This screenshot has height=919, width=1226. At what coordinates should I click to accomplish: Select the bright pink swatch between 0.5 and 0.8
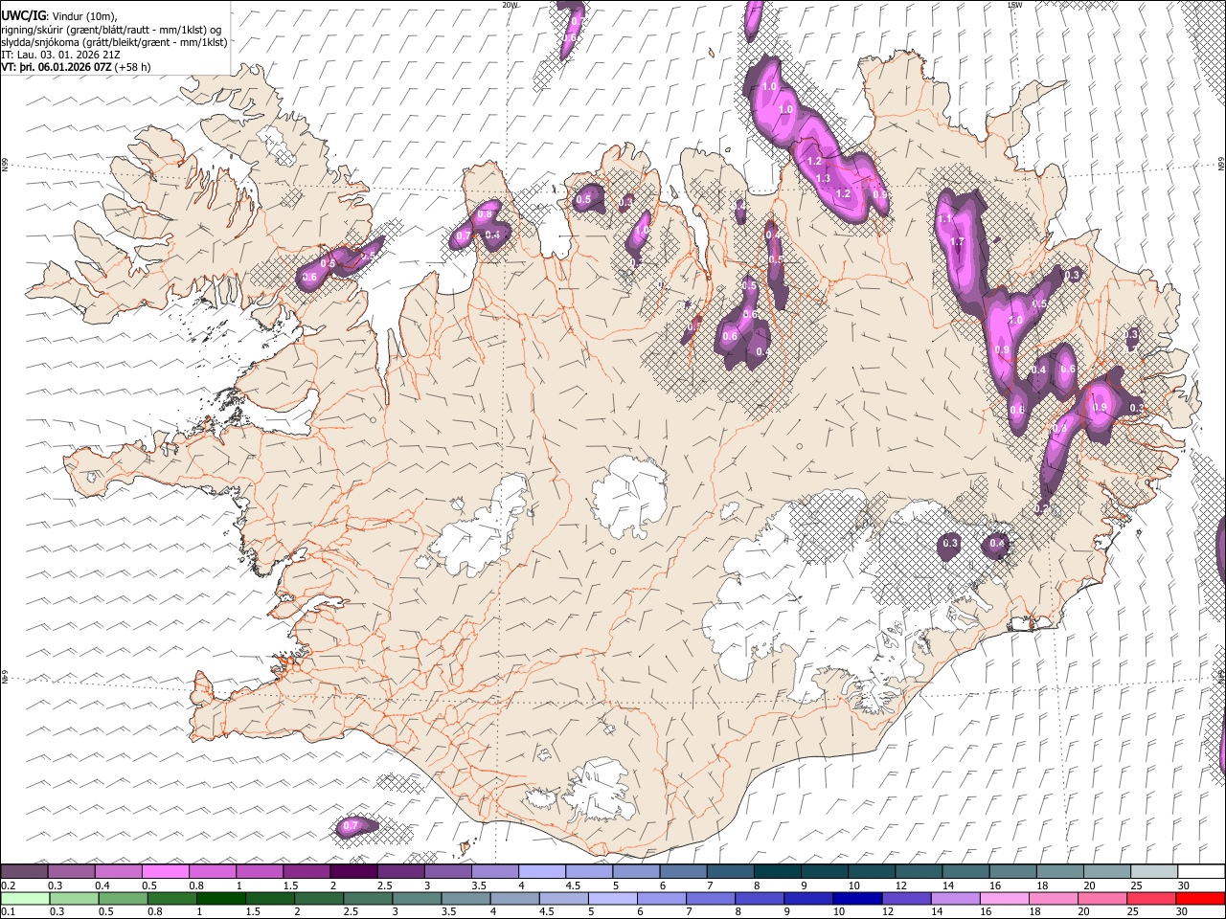[165, 871]
